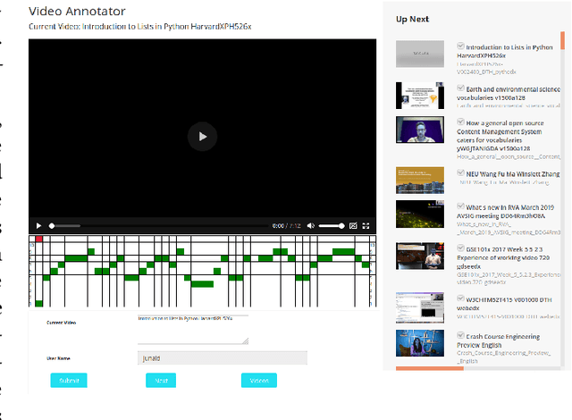Toggle checkbox for GSE101x 2017 Week 5

(x=461, y=248)
